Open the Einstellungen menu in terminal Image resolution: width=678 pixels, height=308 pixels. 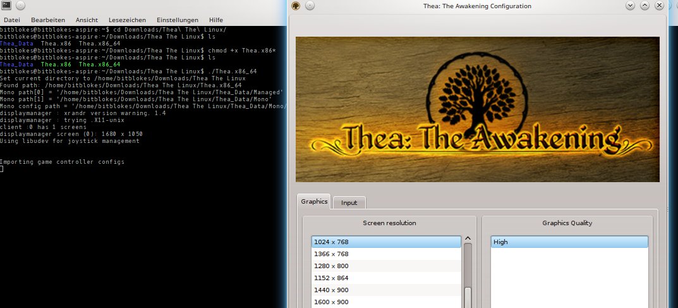[x=178, y=20]
